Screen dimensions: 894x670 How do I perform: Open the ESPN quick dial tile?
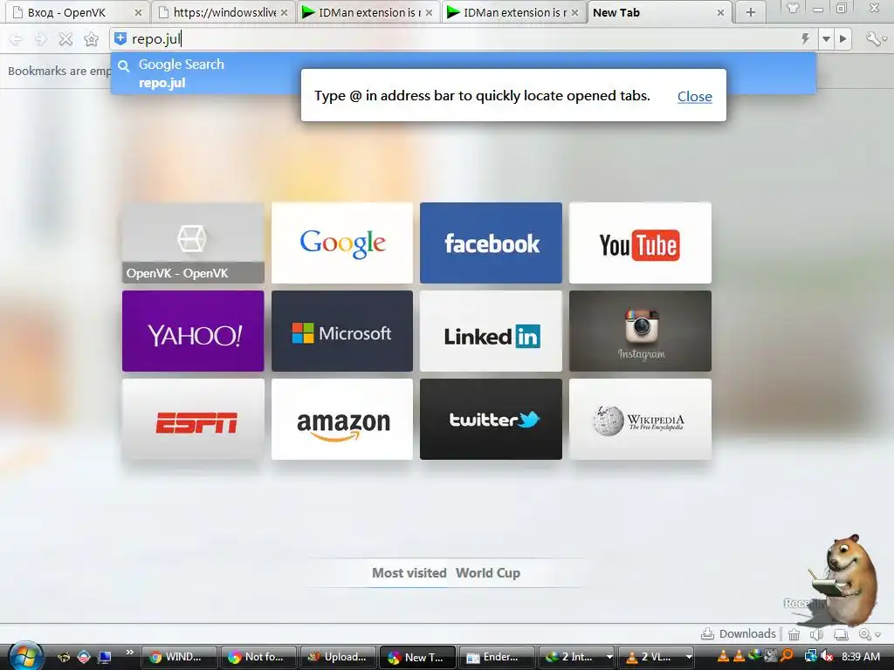click(193, 420)
